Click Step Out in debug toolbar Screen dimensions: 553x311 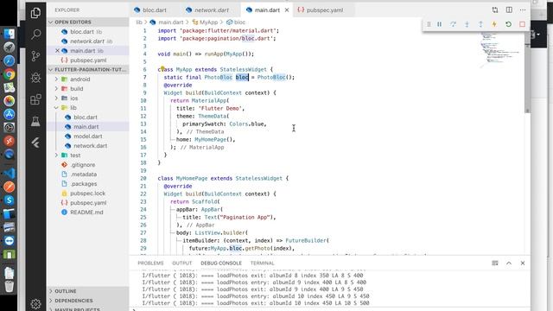click(x=480, y=24)
